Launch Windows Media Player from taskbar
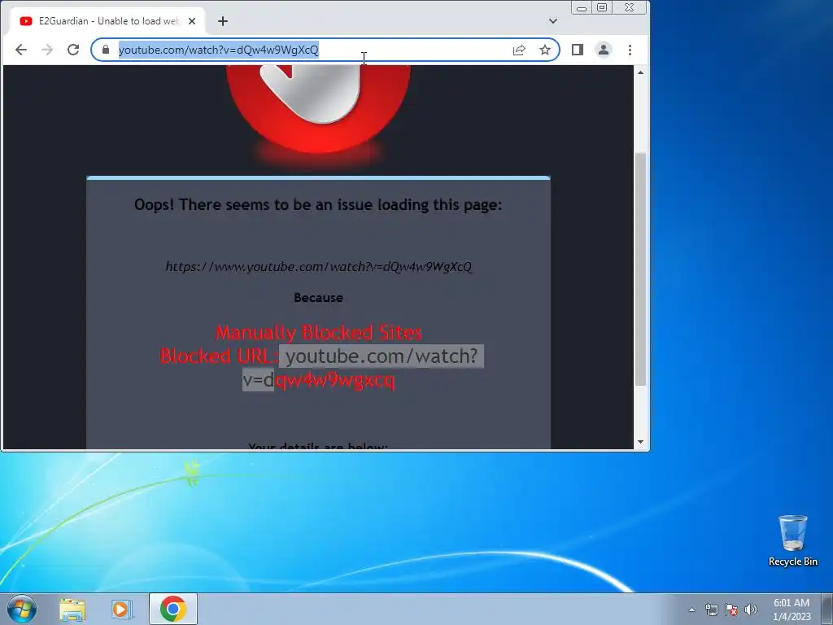 (x=122, y=609)
